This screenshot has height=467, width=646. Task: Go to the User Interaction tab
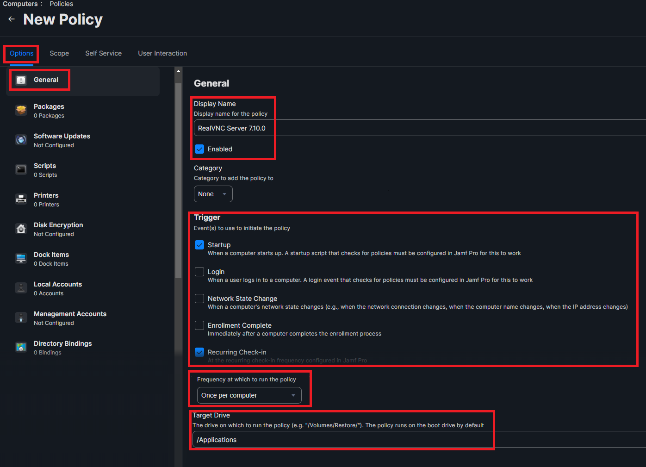[162, 53]
